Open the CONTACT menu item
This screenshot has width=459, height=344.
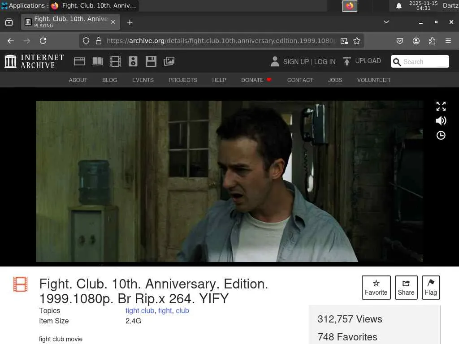tap(300, 80)
